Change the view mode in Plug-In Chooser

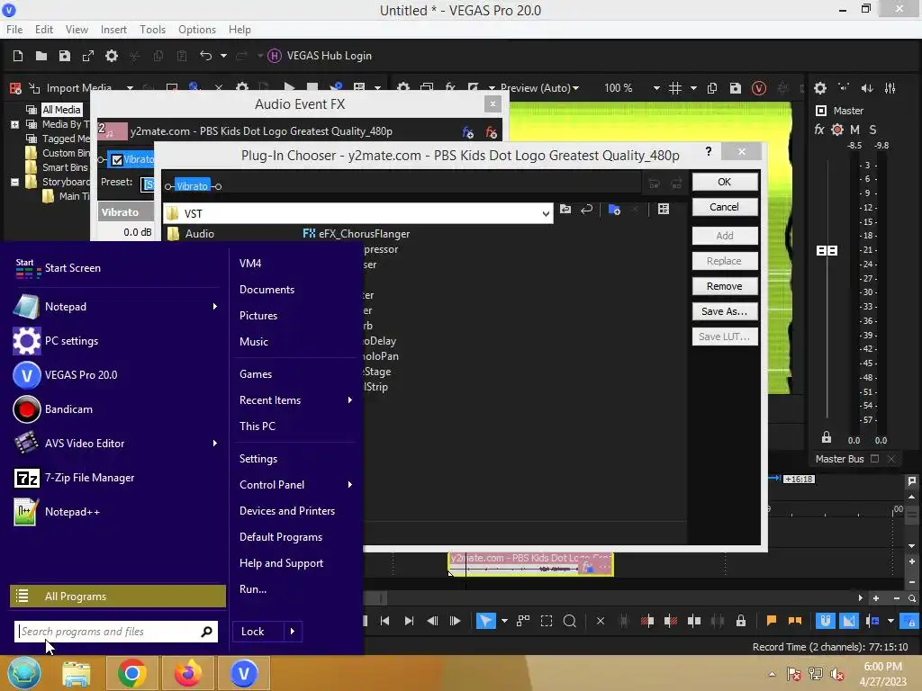tap(664, 209)
